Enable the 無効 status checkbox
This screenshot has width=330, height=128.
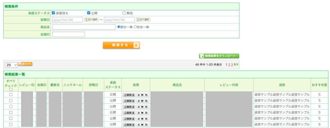(x=124, y=13)
